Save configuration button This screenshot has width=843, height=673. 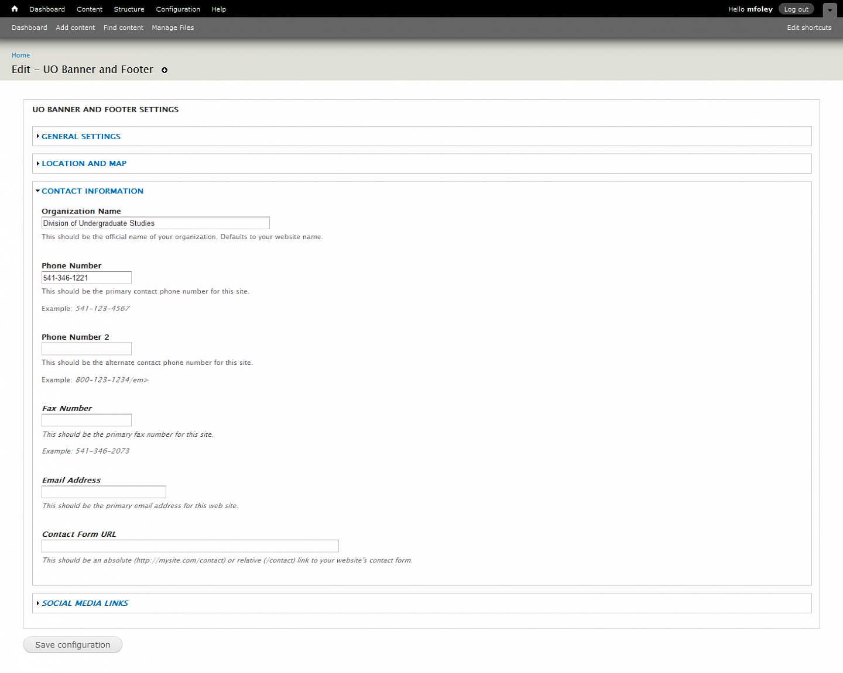point(73,645)
